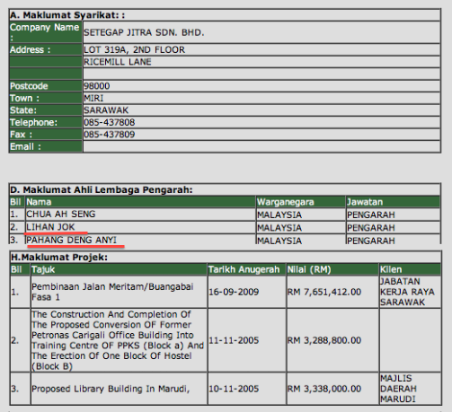The height and width of the screenshot is (412, 452).
Task: Click Proposed Library Building In Marudi title
Action: (111, 389)
